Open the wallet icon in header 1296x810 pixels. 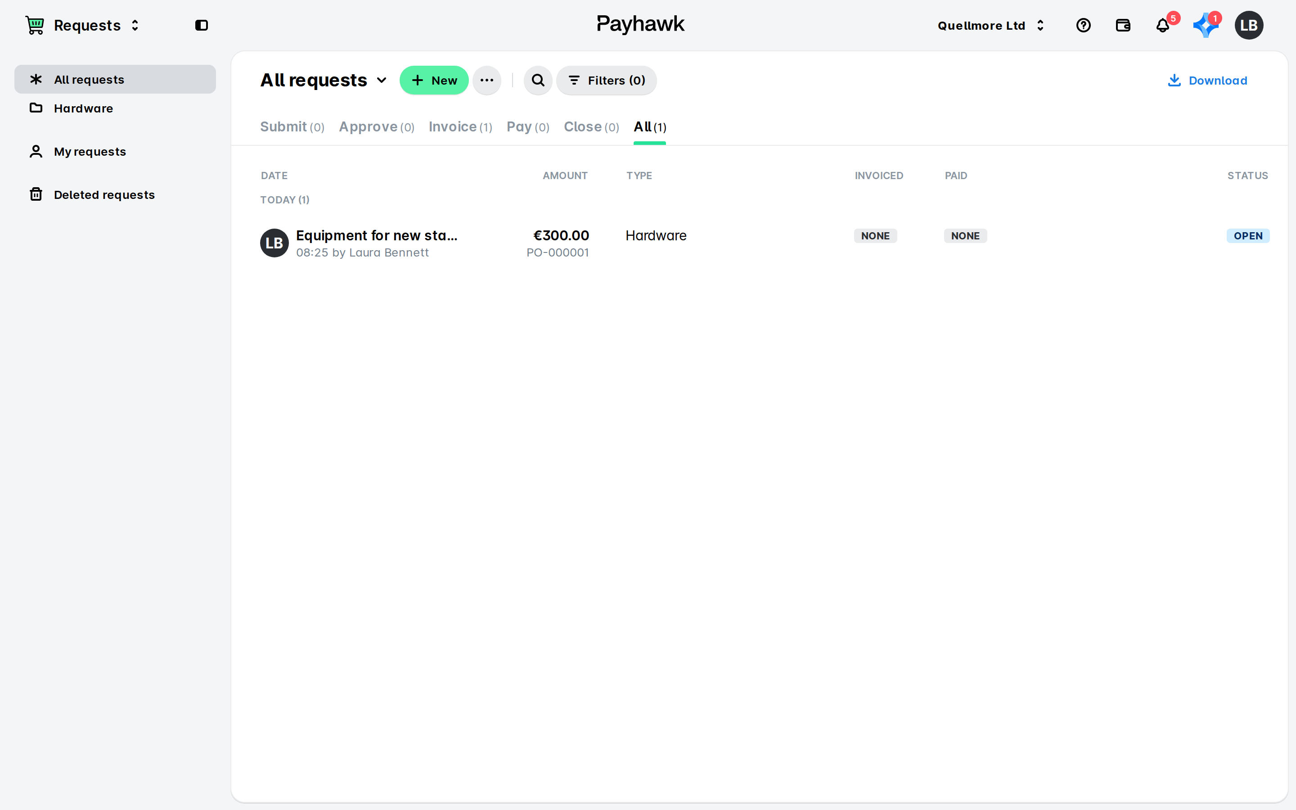pos(1123,25)
